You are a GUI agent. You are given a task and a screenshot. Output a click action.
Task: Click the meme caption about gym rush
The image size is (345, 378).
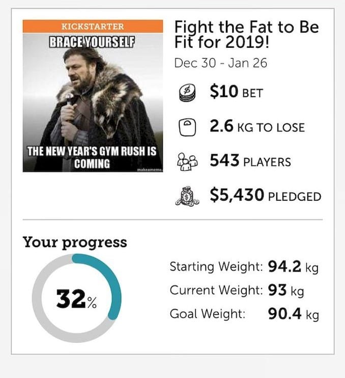tap(93, 157)
